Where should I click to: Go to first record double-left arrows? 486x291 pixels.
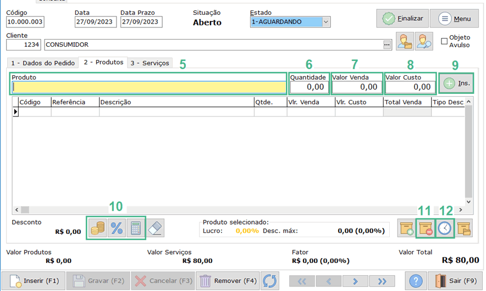(302, 281)
